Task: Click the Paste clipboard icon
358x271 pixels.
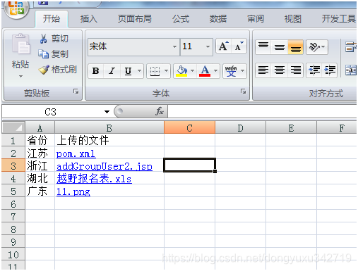Action: (x=20, y=44)
